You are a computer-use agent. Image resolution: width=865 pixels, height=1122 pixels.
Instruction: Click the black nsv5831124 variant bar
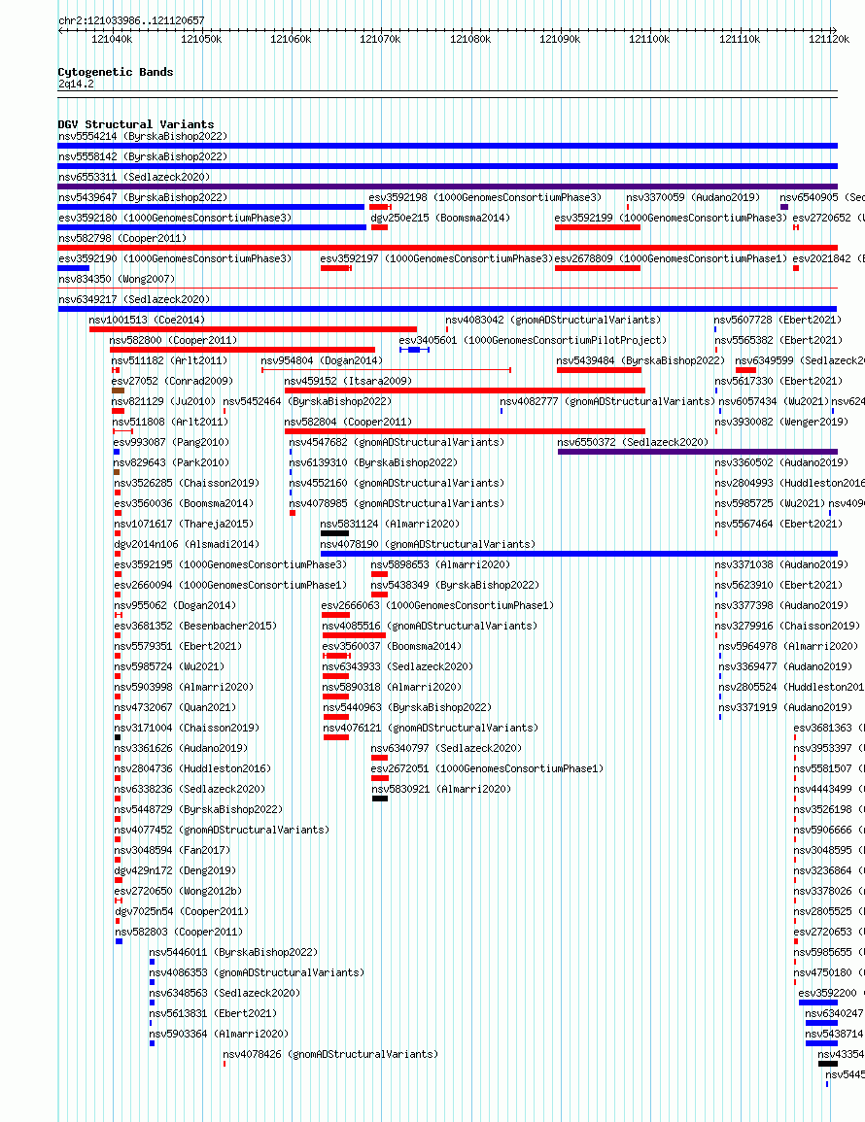click(x=334, y=533)
